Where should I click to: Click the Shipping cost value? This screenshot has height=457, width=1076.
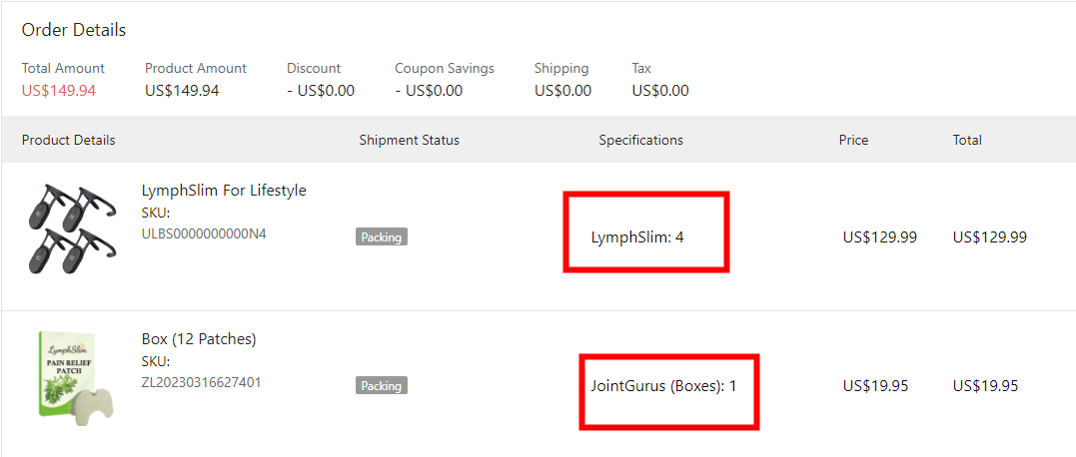(562, 91)
